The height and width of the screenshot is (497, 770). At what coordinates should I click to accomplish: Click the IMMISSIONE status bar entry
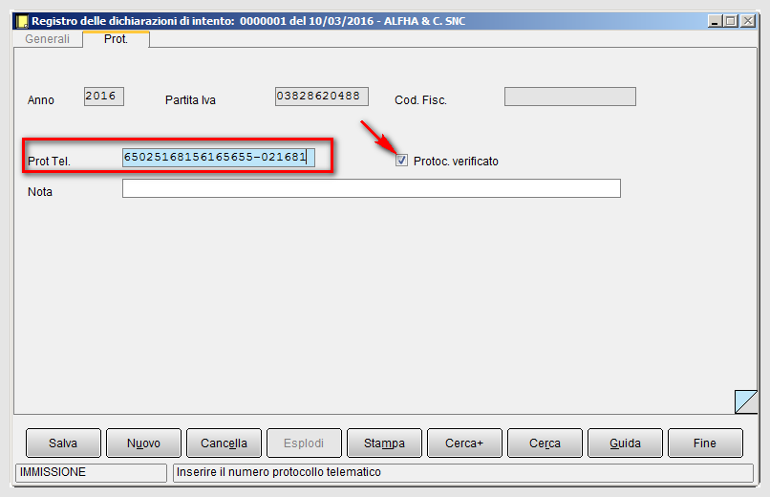pyautogui.click(x=92, y=472)
